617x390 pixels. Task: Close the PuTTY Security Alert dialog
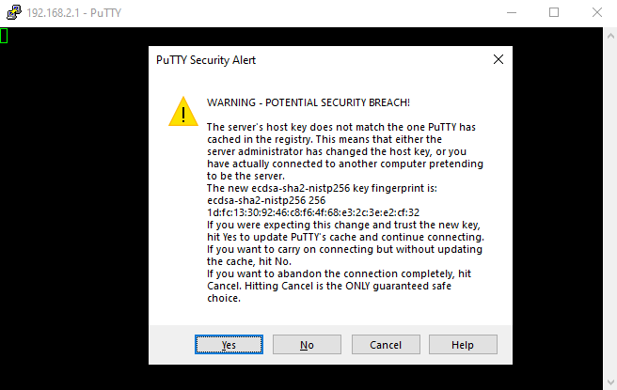click(x=498, y=59)
